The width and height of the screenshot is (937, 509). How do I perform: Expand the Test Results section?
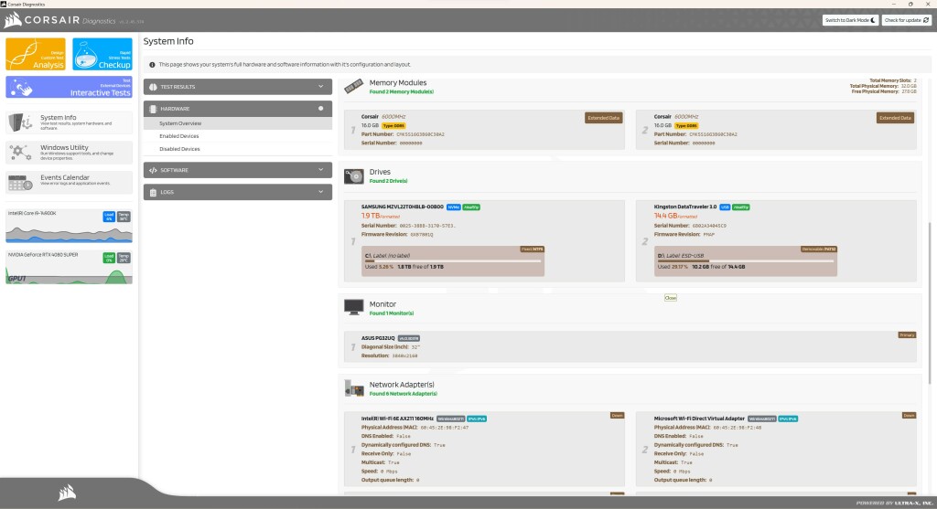[238, 87]
